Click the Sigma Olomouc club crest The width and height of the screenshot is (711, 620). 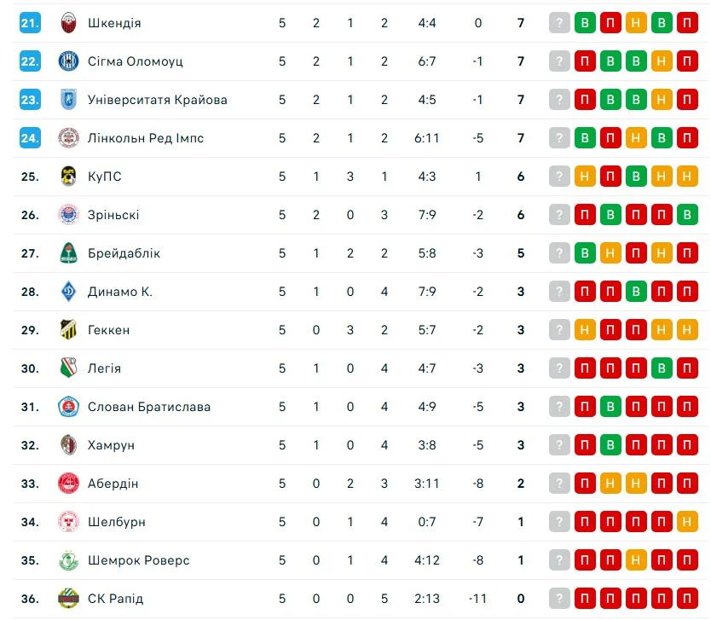coord(68,61)
